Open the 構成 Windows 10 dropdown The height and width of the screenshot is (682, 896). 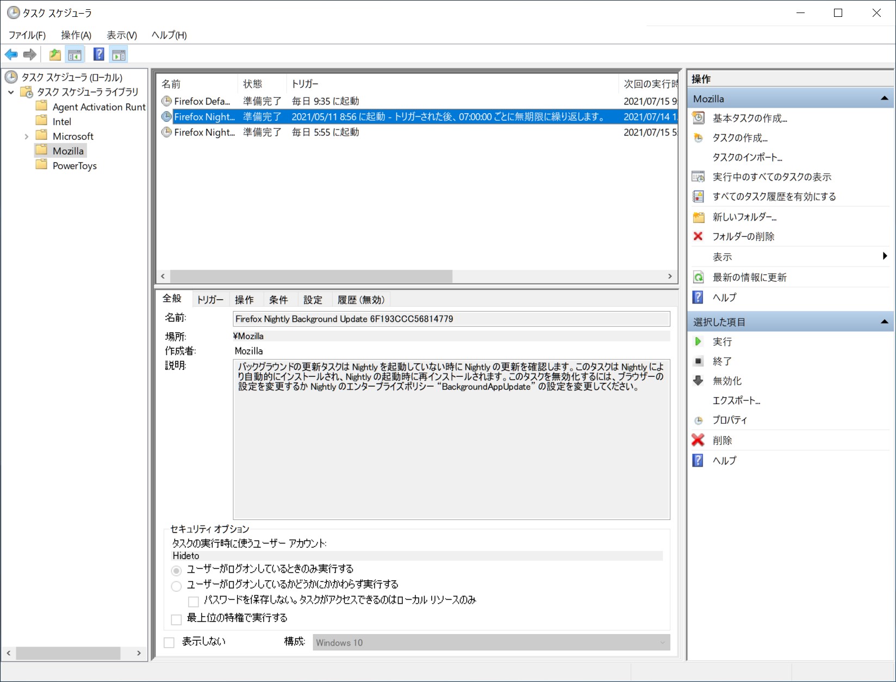[x=664, y=642]
